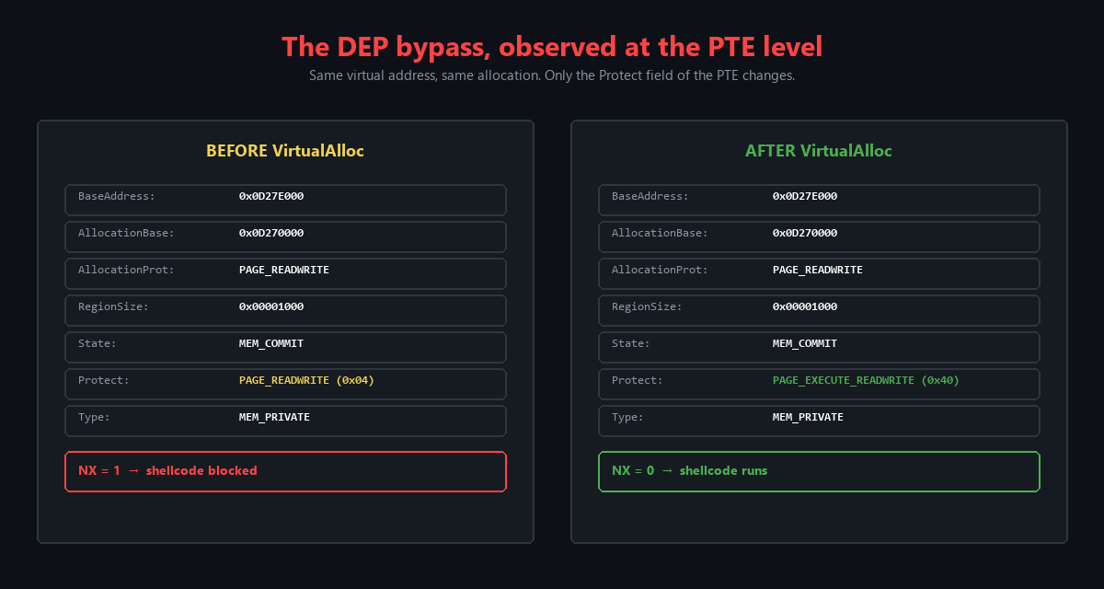This screenshot has height=589, width=1104.
Task: Click the title 'The DEP bypass, observed at the PTE level'
Action: pyautogui.click(x=552, y=46)
